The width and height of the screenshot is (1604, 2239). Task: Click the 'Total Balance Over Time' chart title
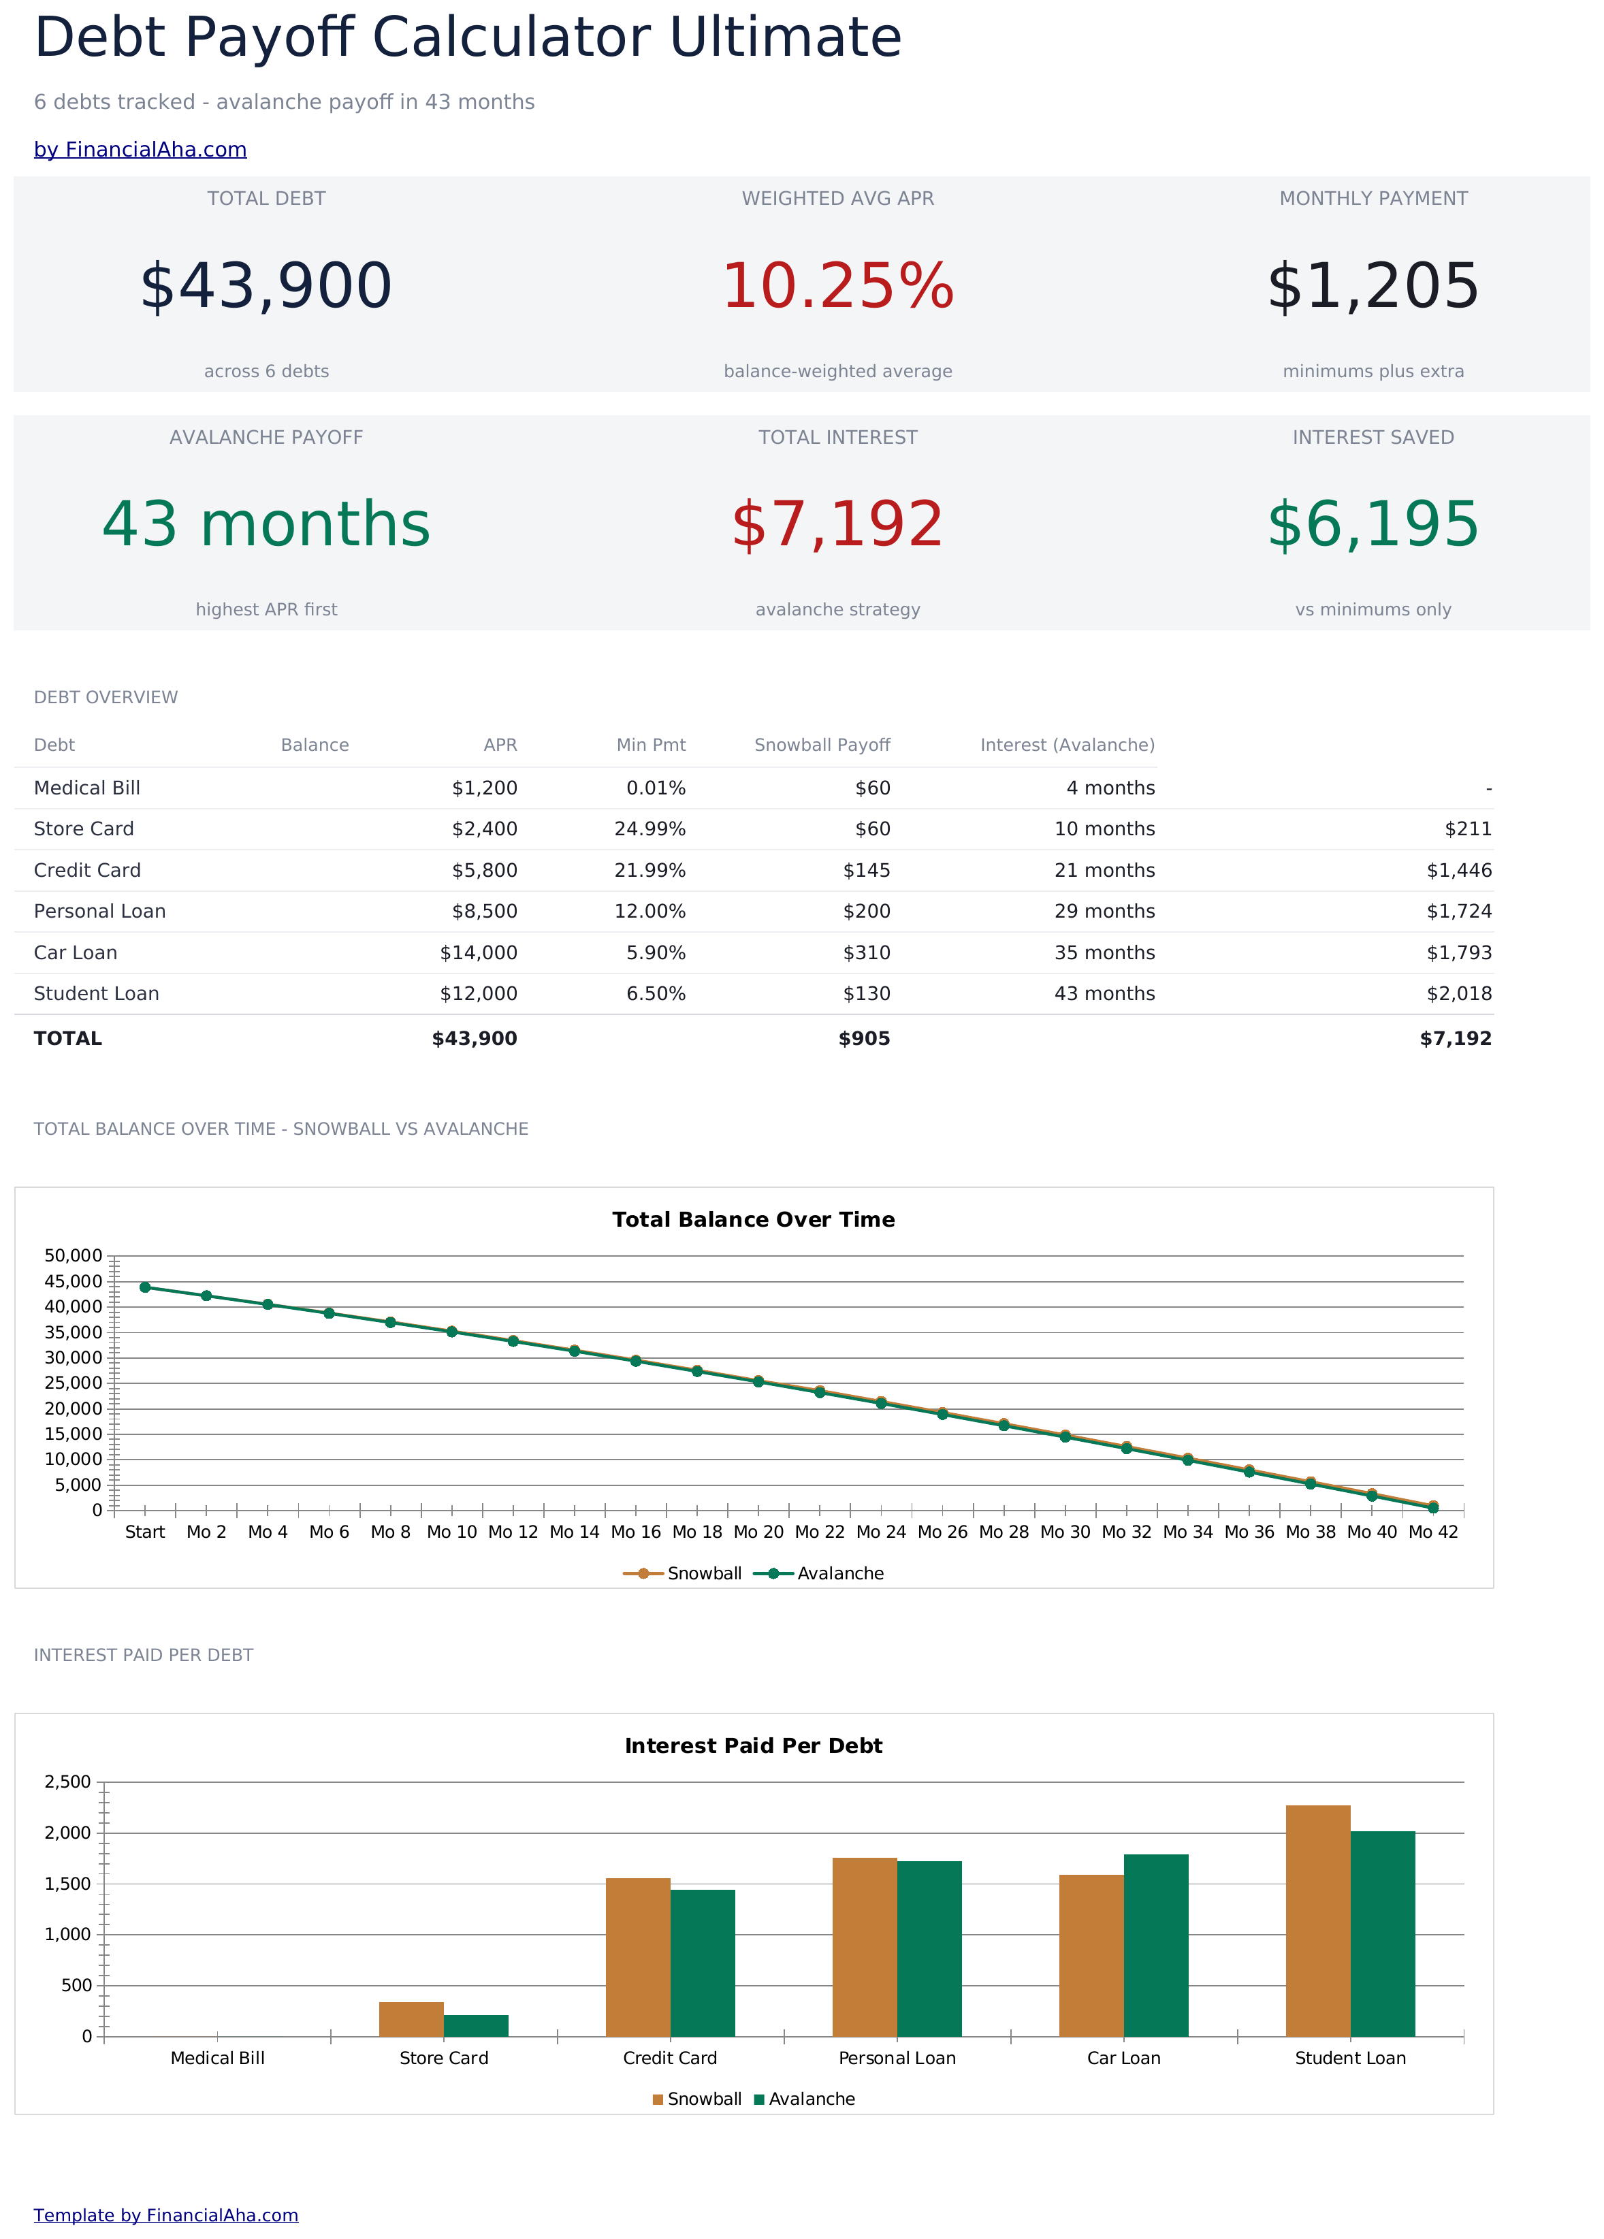753,1219
